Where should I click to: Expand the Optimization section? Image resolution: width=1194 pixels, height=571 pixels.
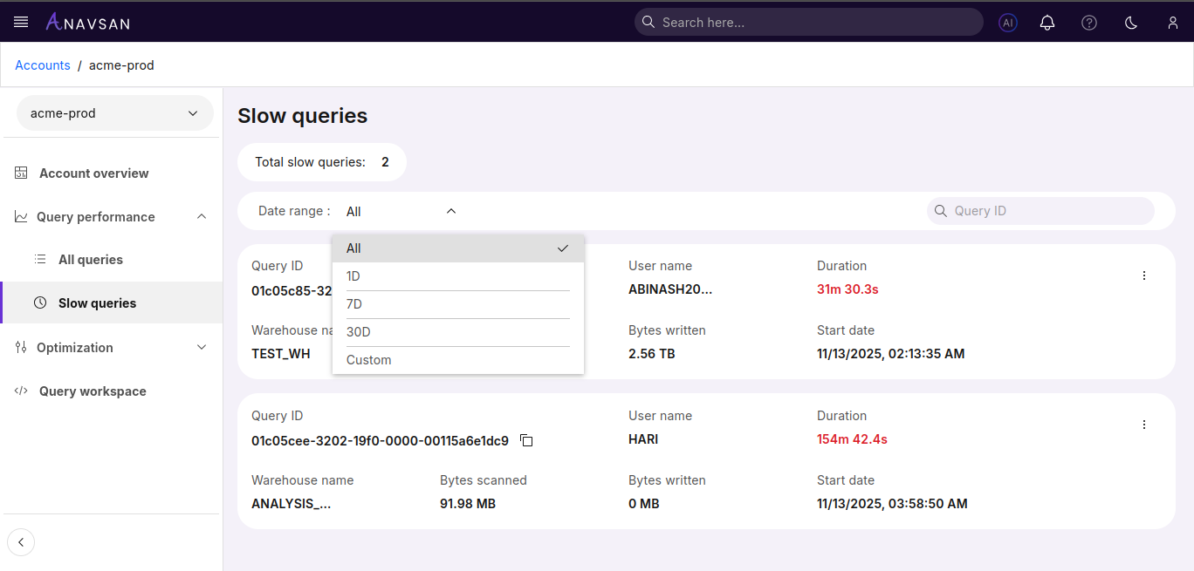pos(202,348)
